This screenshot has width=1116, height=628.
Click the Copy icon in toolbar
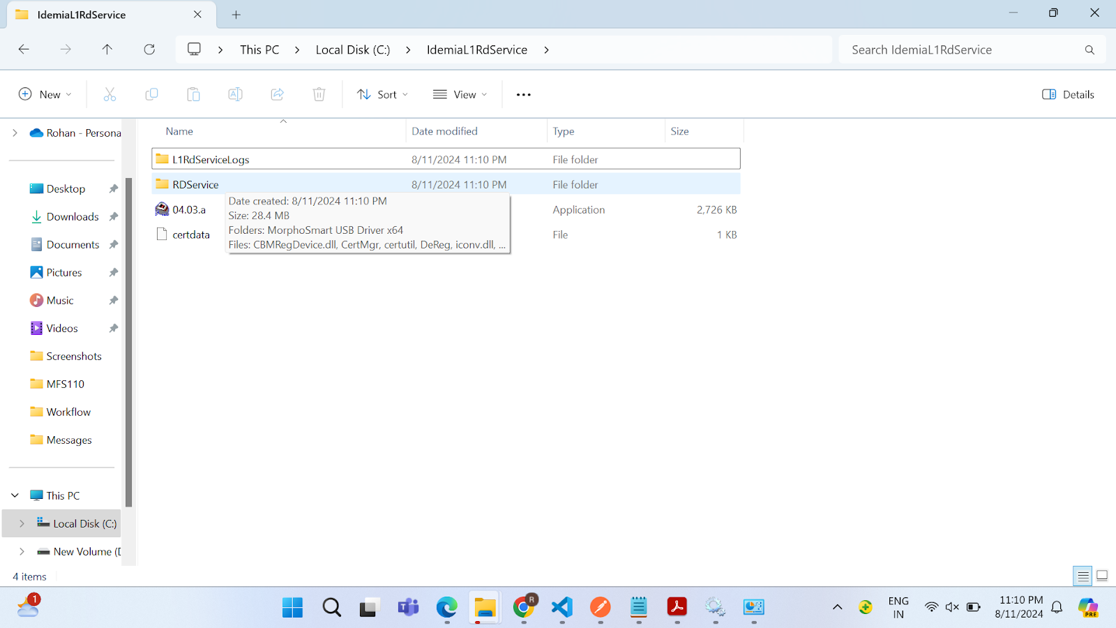click(151, 94)
